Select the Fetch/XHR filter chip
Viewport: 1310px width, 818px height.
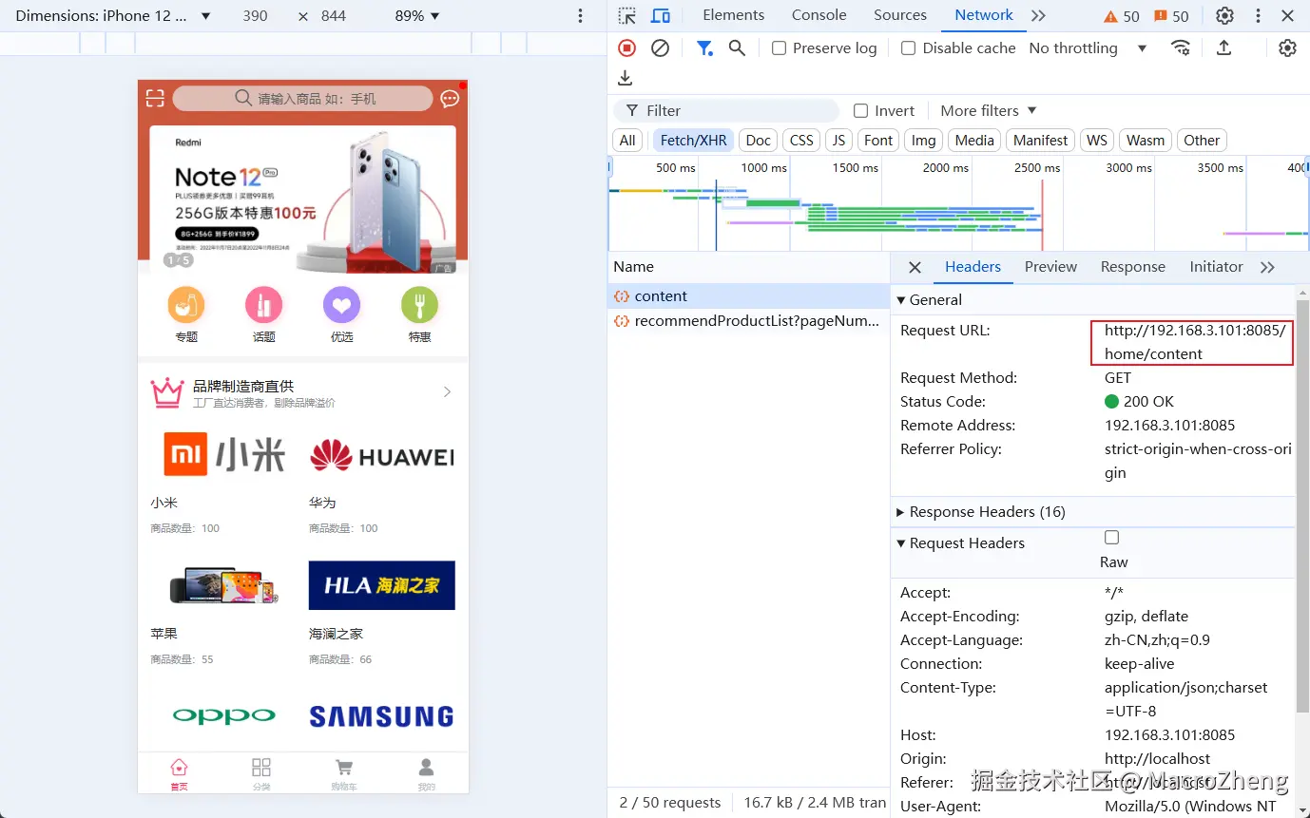[x=693, y=141]
